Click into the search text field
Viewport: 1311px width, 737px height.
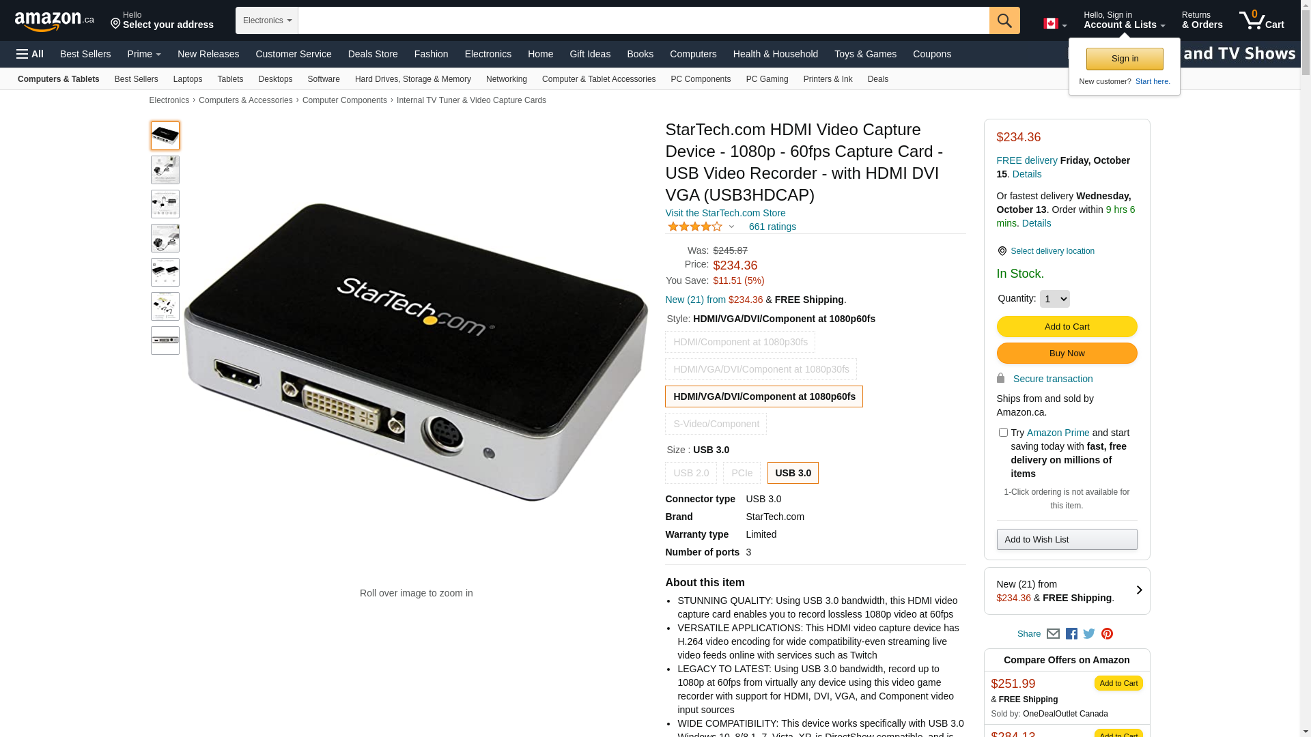643,20
